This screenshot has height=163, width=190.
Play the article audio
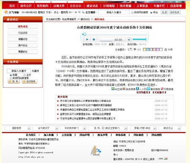pyautogui.click(x=87, y=40)
